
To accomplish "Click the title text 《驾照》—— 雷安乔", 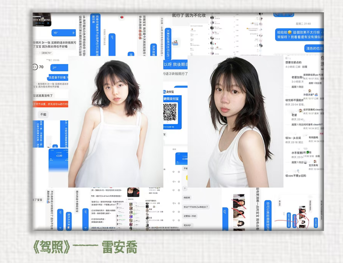I will (x=85, y=247).
